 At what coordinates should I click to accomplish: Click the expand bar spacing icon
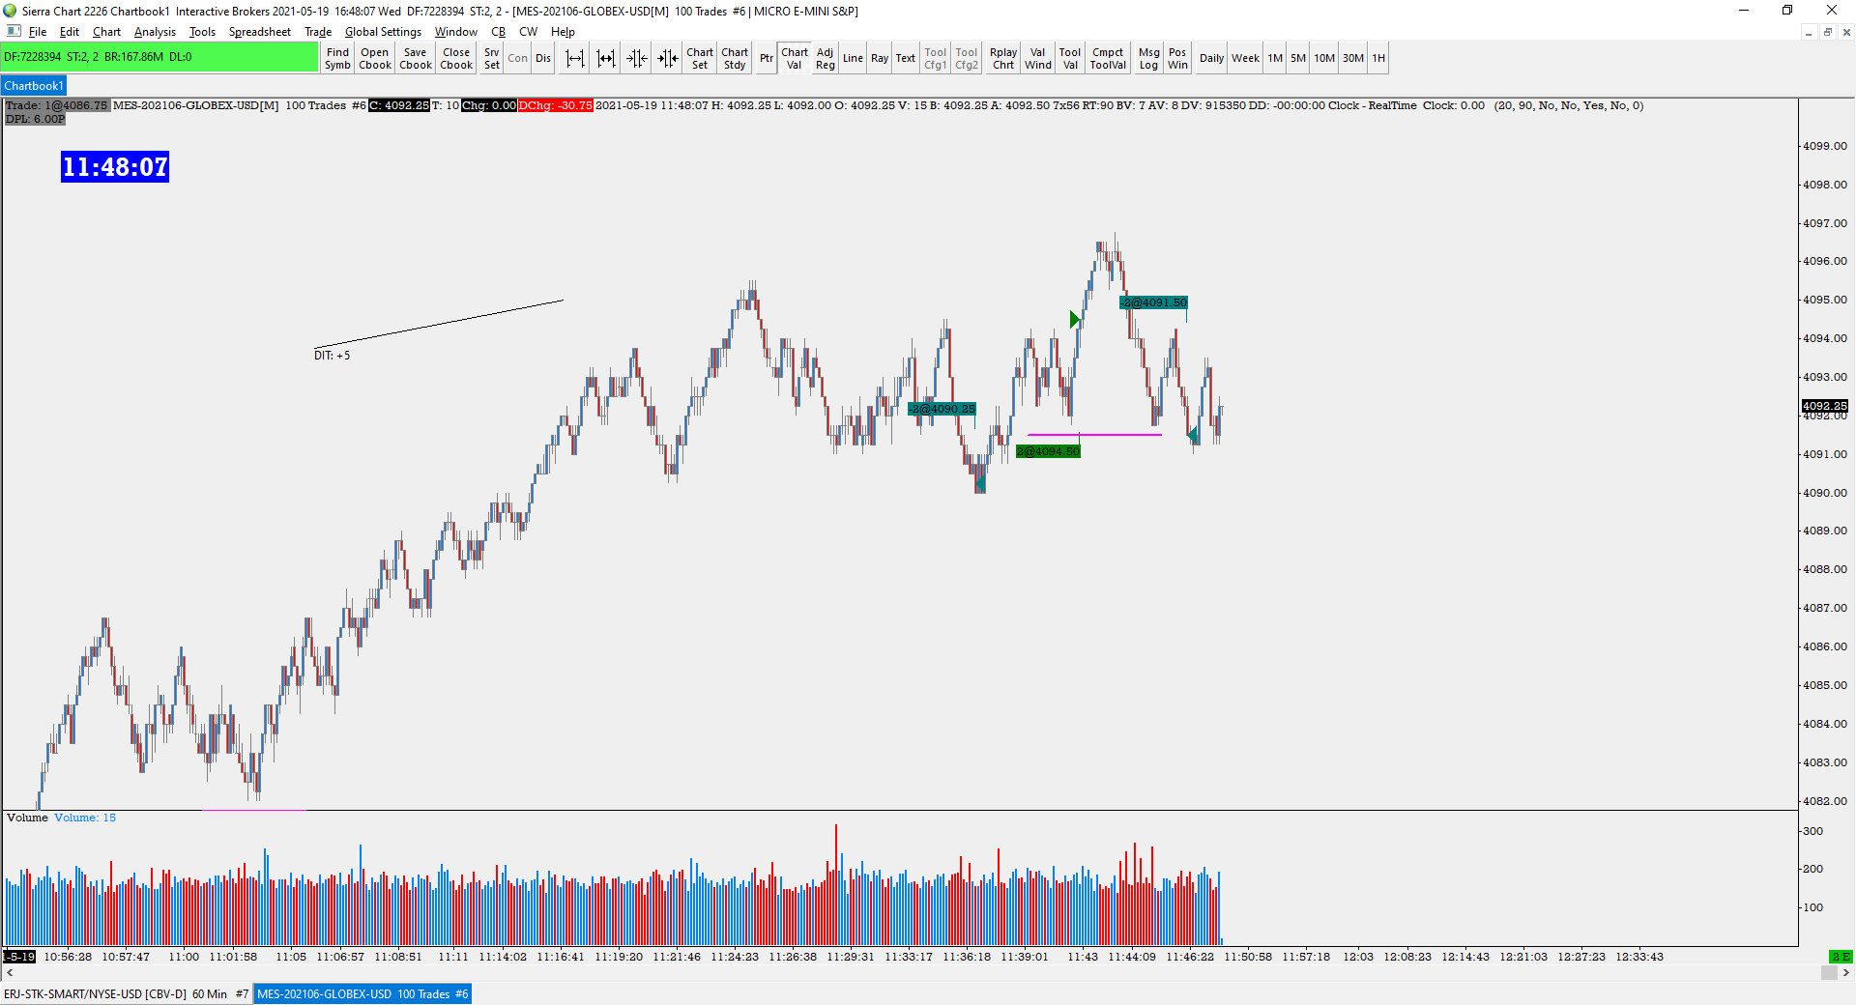[575, 59]
